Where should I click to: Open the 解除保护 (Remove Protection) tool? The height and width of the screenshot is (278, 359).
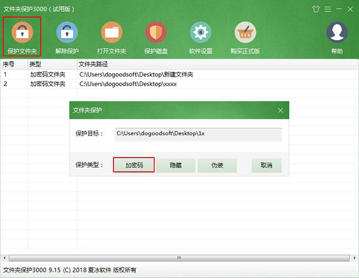pyautogui.click(x=66, y=32)
